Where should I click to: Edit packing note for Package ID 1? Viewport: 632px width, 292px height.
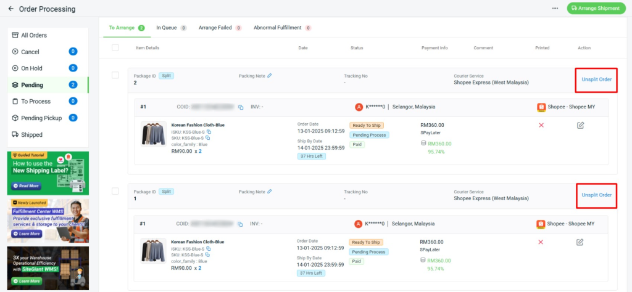point(269,192)
